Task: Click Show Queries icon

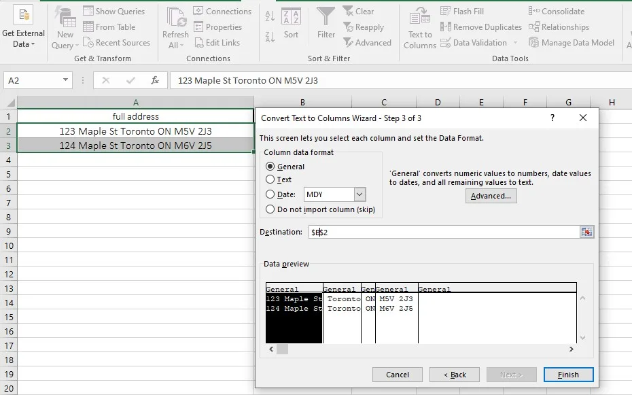Action: tap(88, 11)
